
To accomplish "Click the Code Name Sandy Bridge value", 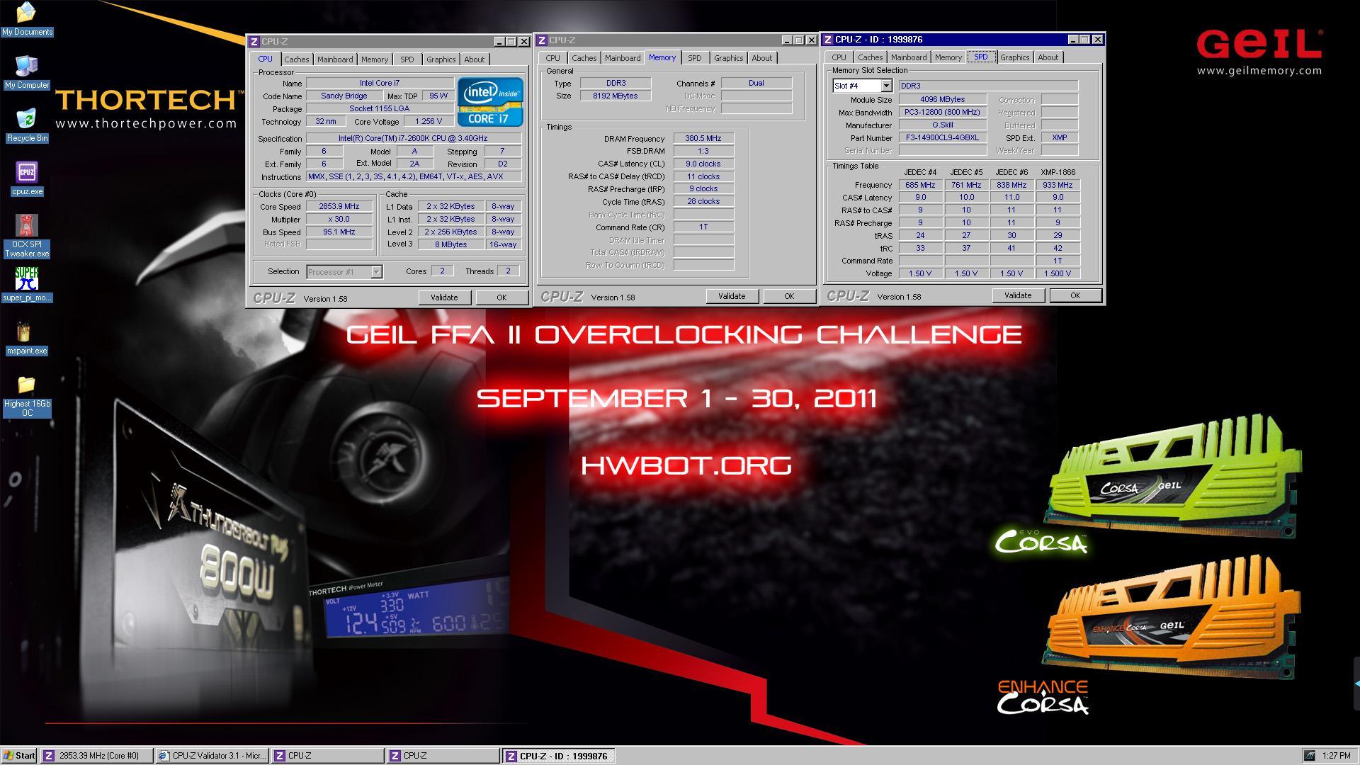I will coord(344,96).
